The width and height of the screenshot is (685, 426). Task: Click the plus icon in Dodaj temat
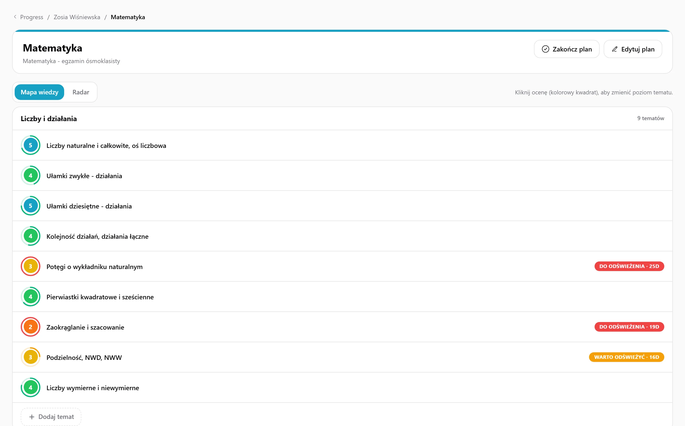(32, 417)
